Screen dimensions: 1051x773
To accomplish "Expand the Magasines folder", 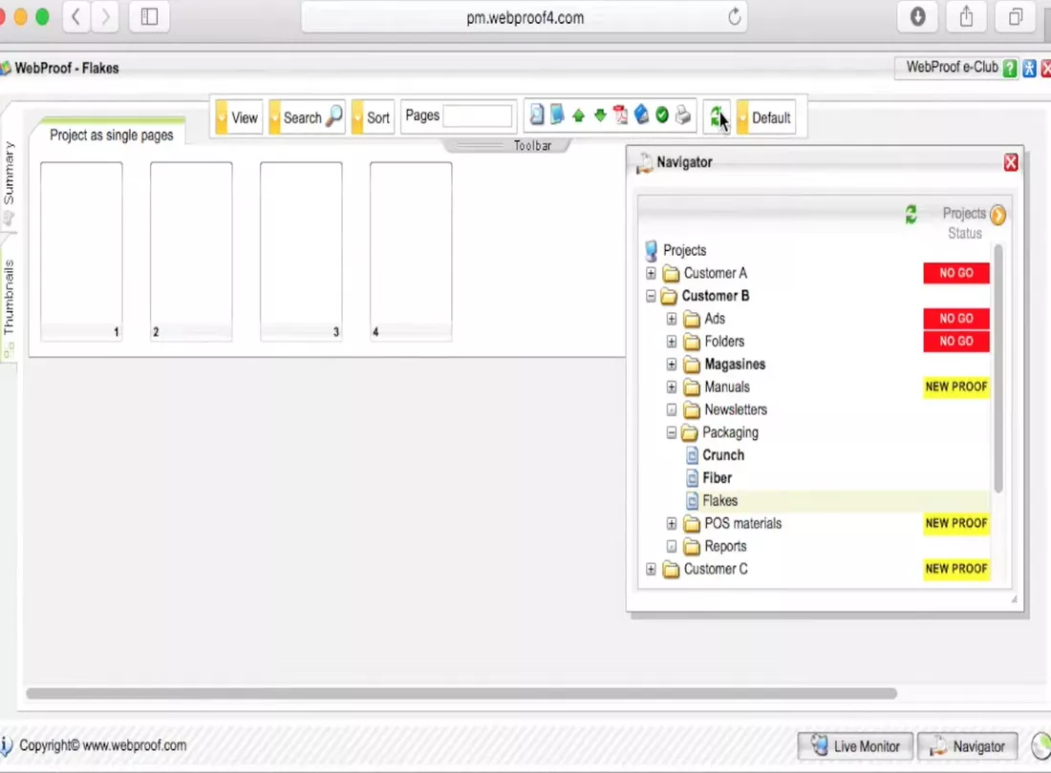I will click(671, 365).
